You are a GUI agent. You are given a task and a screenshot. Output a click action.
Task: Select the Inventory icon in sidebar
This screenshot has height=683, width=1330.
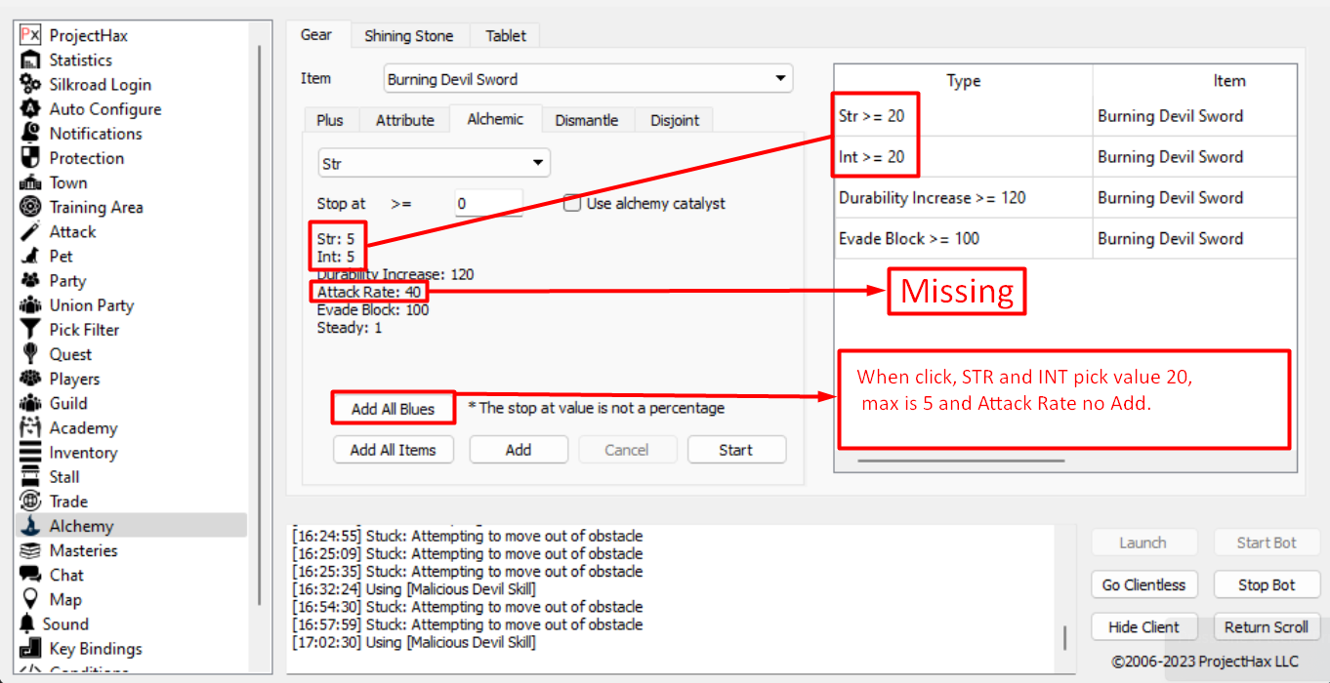[30, 453]
